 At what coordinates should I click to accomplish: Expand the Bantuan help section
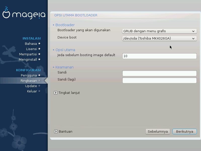tap(56, 131)
